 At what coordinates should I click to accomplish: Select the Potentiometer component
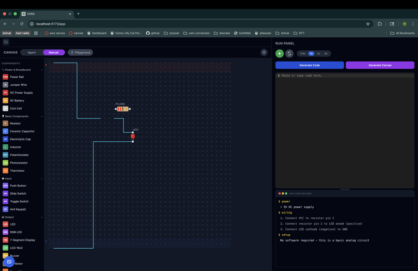click(19, 155)
